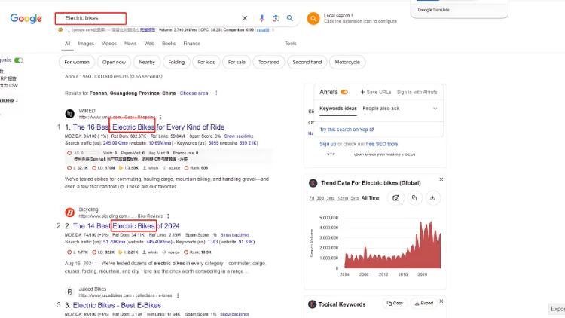Screen dimensions: 565x318
Task: Apply the Second hand filter chip
Action: click(307, 62)
